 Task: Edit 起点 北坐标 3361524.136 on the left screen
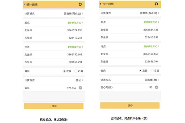(x=74, y=30)
